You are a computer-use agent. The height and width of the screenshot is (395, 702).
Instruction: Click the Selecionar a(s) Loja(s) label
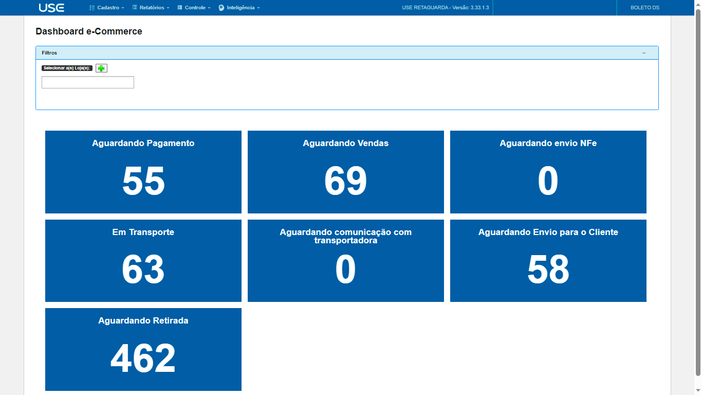[x=67, y=68]
